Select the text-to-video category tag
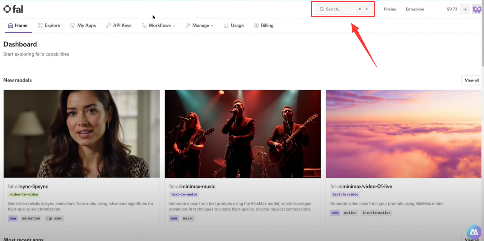The image size is (484, 241). point(345,195)
